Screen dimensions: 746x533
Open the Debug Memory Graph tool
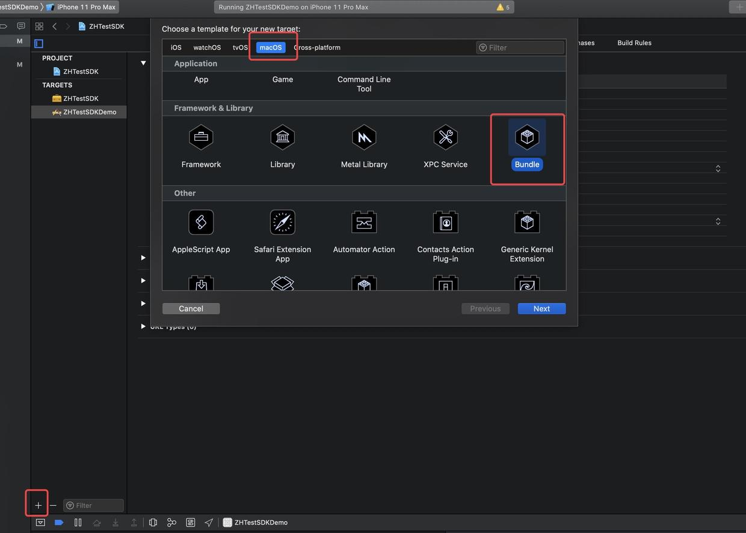point(171,522)
